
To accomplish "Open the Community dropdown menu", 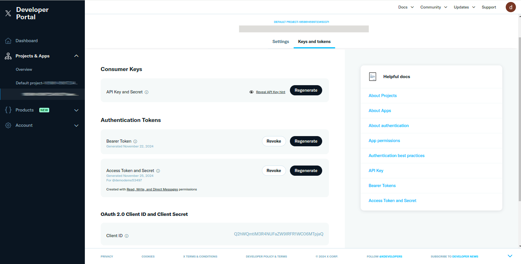I will [x=434, y=7].
